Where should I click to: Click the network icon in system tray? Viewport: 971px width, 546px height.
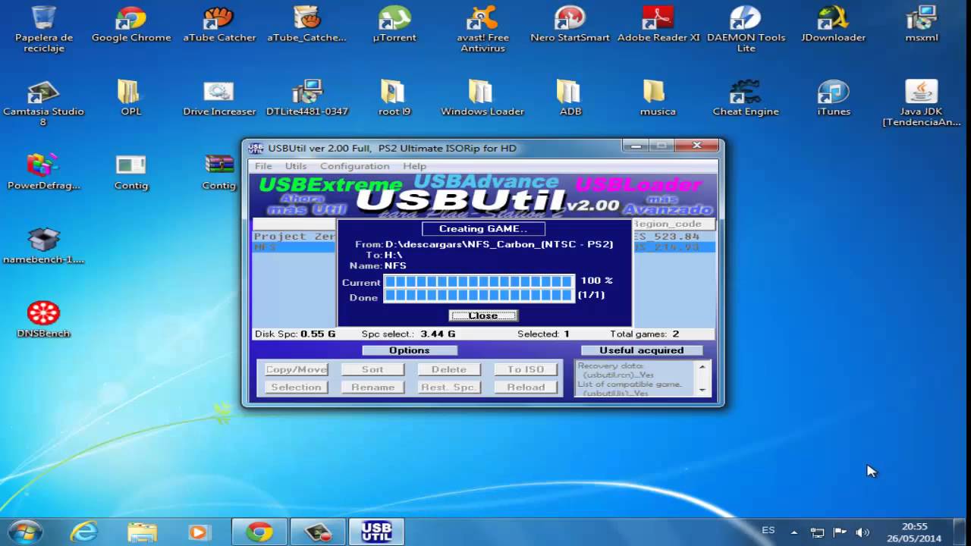point(817,532)
